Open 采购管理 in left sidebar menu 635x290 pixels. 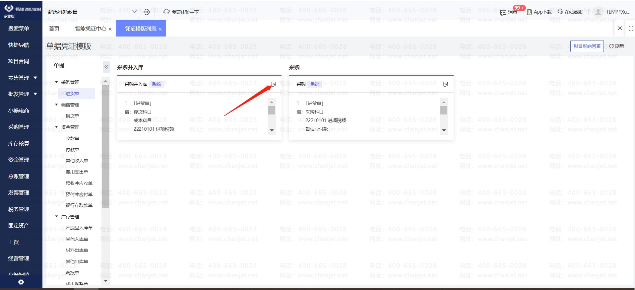19,127
